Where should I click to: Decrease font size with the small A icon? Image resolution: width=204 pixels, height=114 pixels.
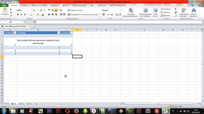tap(44, 10)
